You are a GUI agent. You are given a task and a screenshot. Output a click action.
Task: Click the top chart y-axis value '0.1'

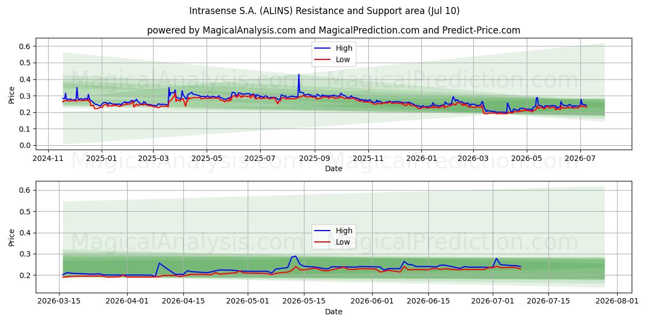click(x=25, y=129)
